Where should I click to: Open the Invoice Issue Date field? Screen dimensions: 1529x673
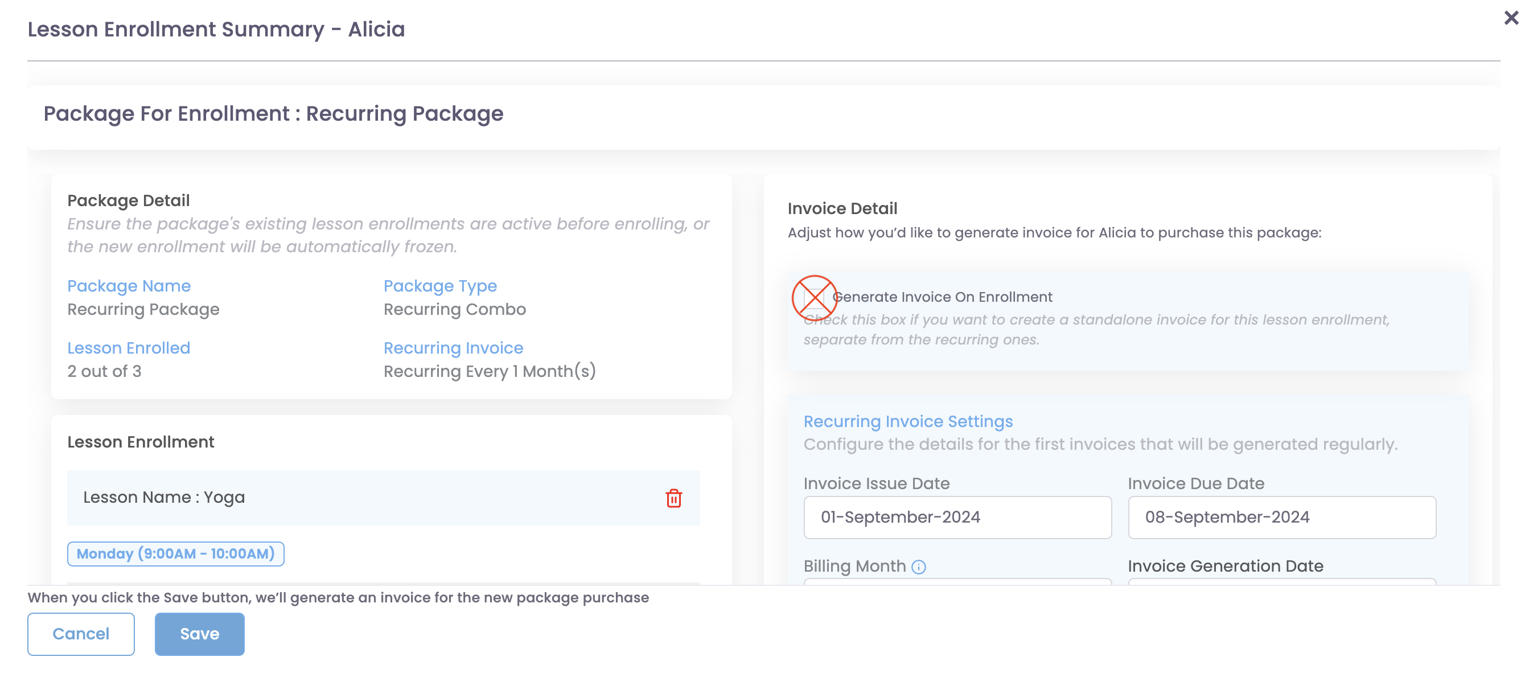pos(957,517)
